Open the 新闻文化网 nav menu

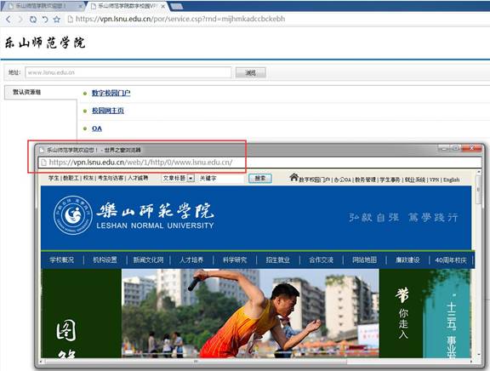point(148,260)
